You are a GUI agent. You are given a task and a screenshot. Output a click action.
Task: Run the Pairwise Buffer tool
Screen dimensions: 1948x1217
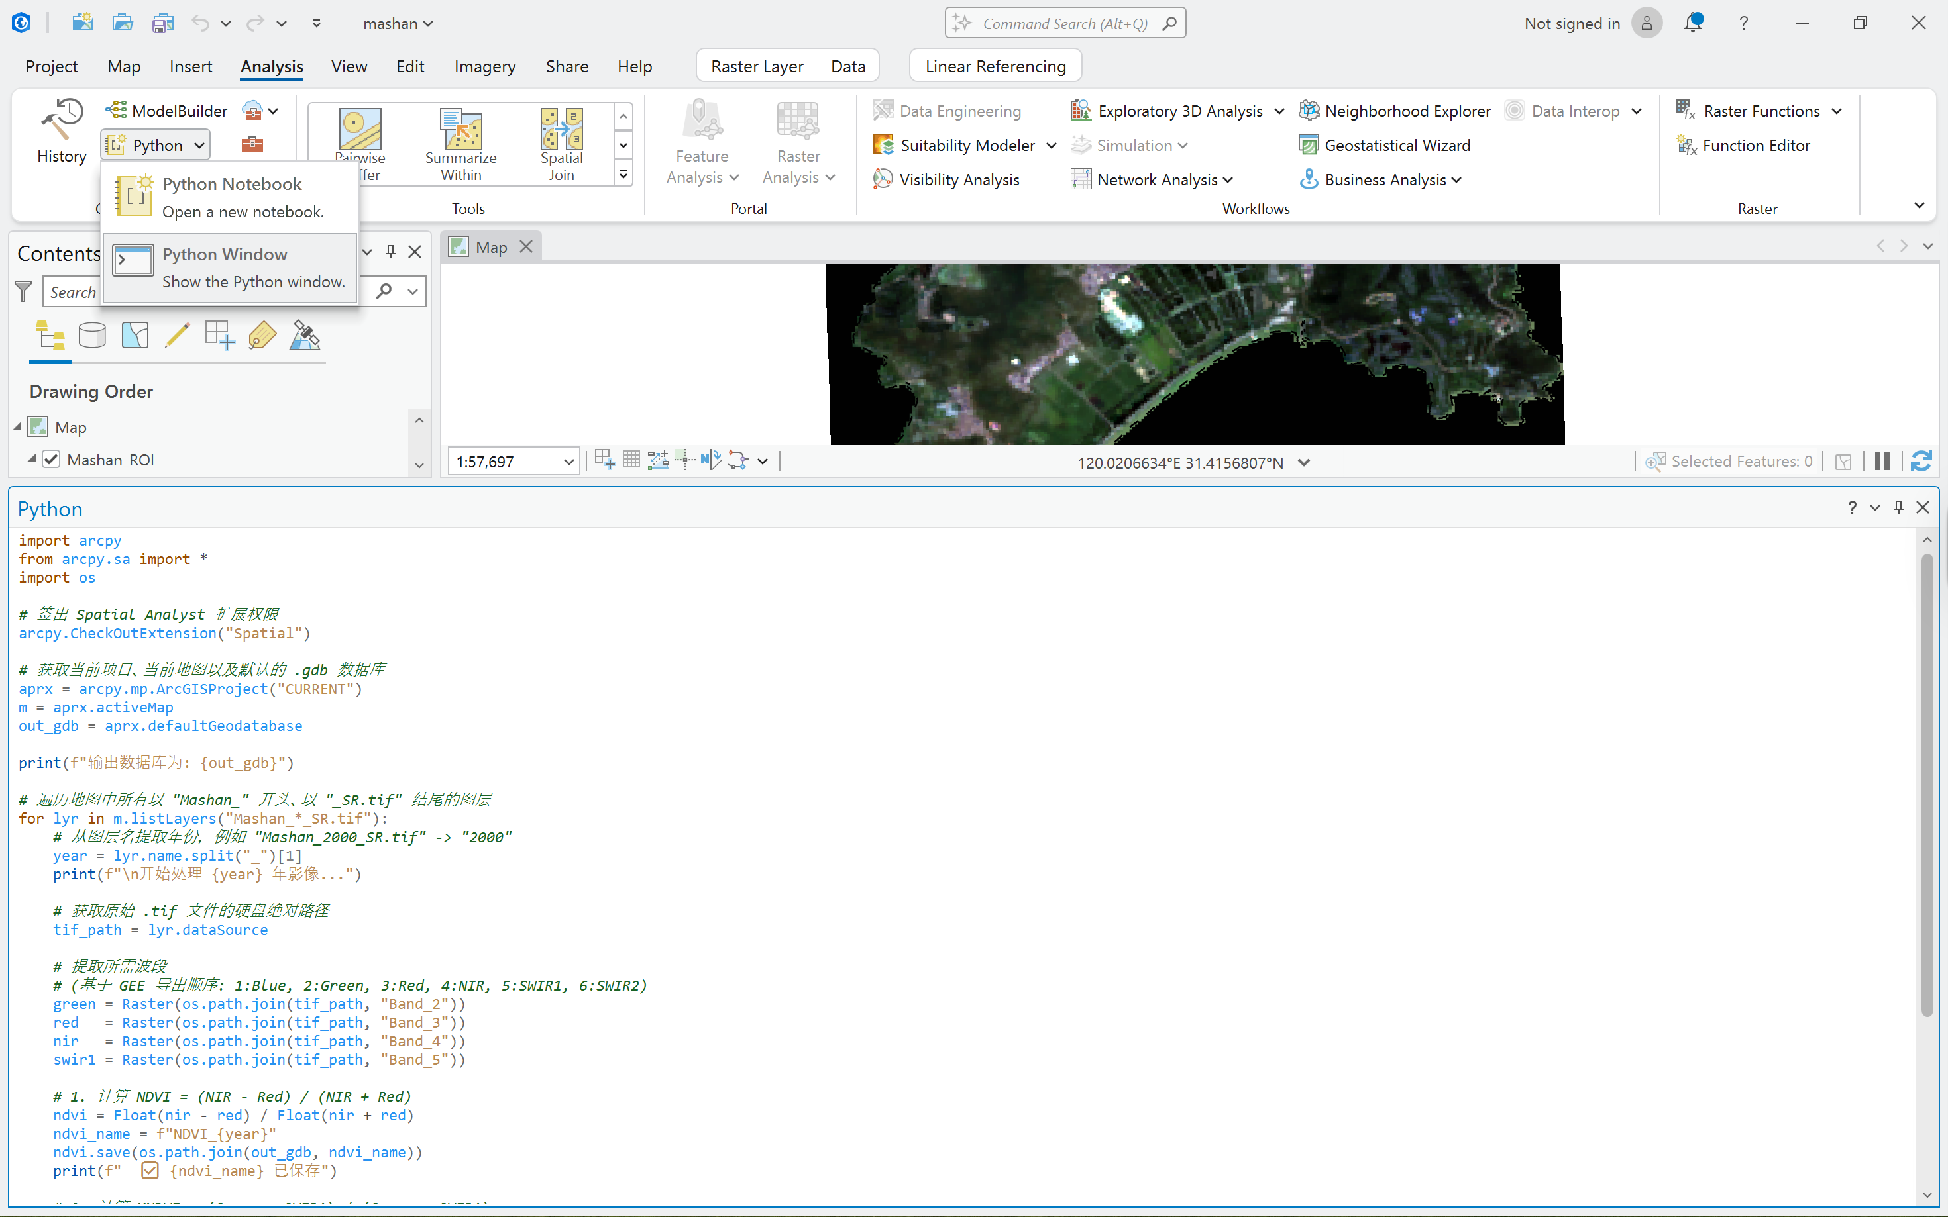click(360, 145)
